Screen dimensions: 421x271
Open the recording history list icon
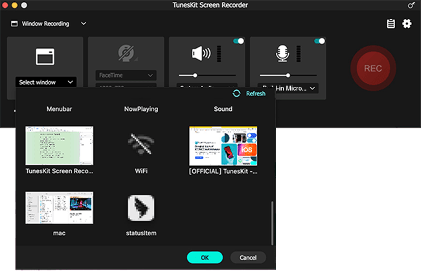(x=391, y=23)
